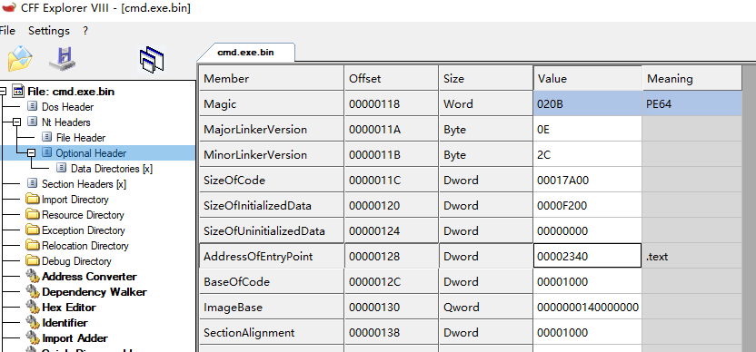Screen dimensions: 756x352
Task: Switch to the cmd.exe.bin tab
Action: pyautogui.click(x=245, y=52)
